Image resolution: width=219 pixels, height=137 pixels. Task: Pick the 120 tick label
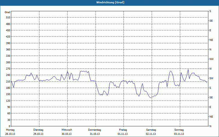tap(8, 101)
